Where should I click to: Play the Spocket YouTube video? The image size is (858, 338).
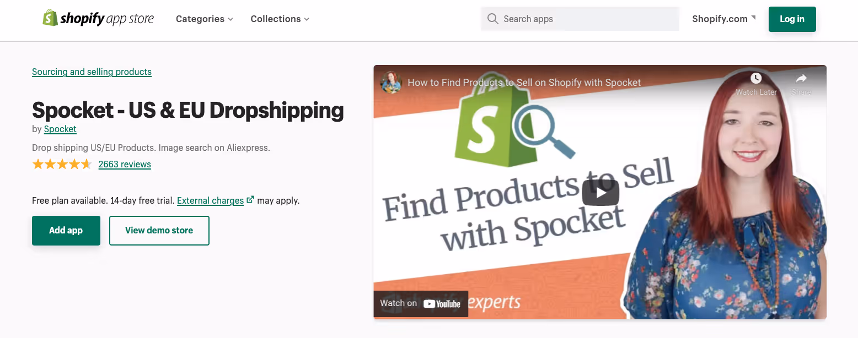pos(600,192)
